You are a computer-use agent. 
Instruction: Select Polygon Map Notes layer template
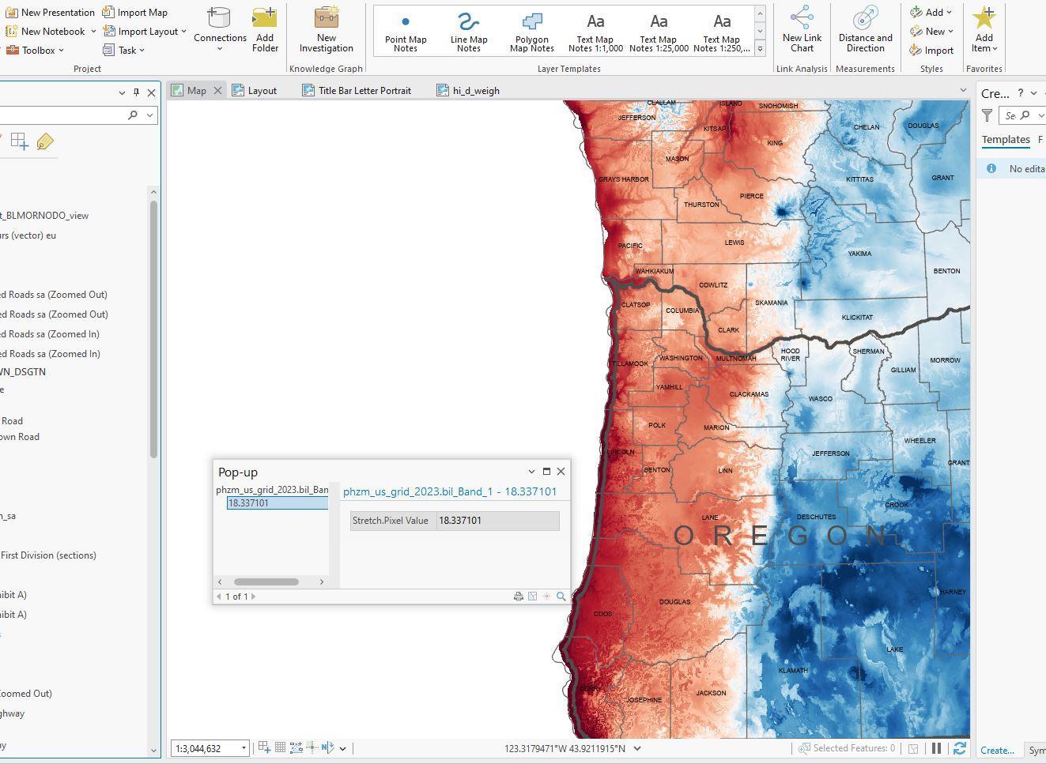click(x=531, y=32)
